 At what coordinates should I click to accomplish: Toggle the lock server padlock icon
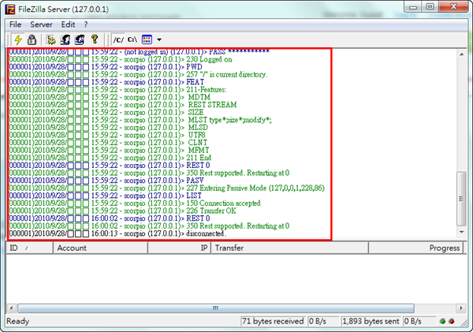[x=32, y=39]
